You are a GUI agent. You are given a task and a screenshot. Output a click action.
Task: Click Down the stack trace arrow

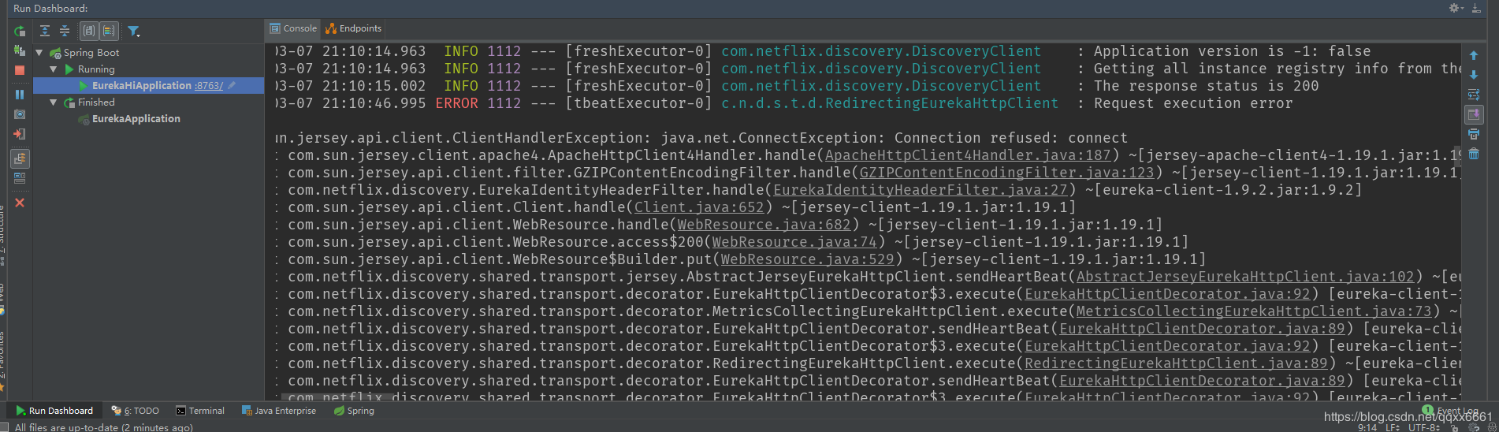pyautogui.click(x=1474, y=75)
